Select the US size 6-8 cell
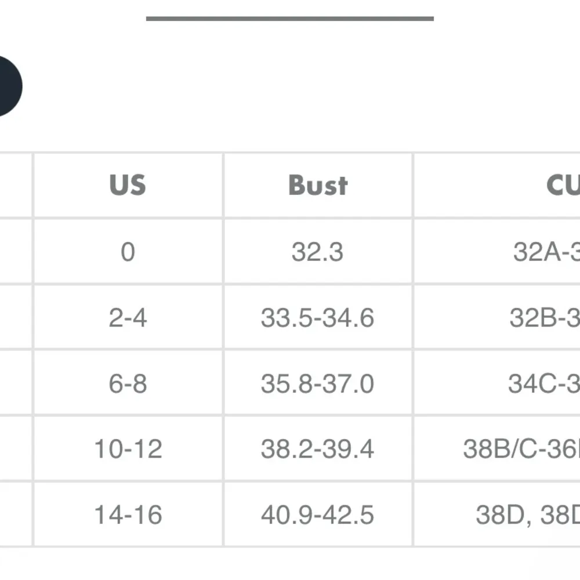The image size is (580, 580). coord(128,383)
